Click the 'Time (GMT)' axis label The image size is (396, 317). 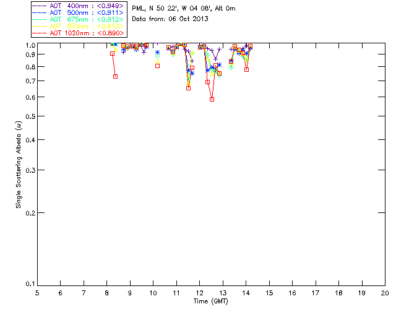pyautogui.click(x=210, y=302)
